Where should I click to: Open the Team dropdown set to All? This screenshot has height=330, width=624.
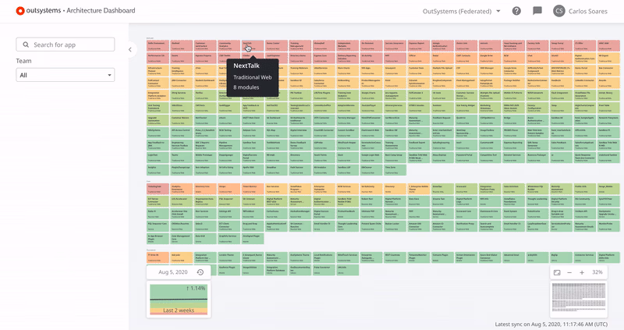click(x=66, y=75)
